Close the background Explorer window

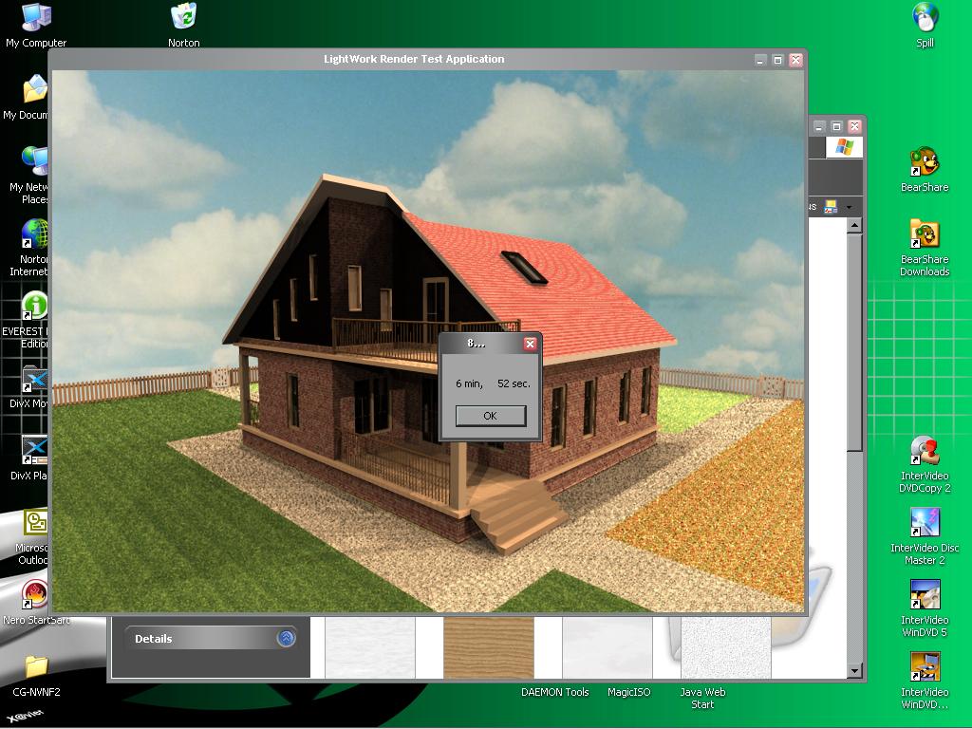click(855, 126)
